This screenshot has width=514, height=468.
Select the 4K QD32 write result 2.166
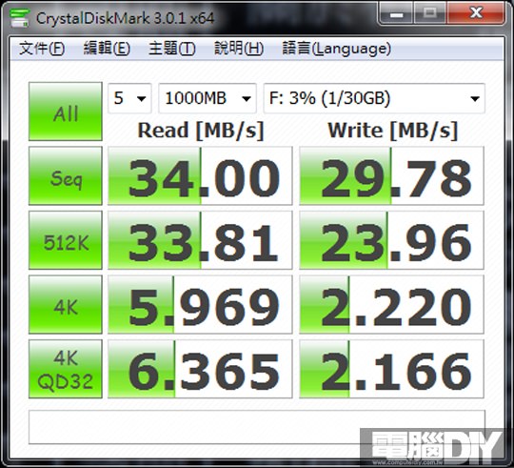[x=391, y=369]
